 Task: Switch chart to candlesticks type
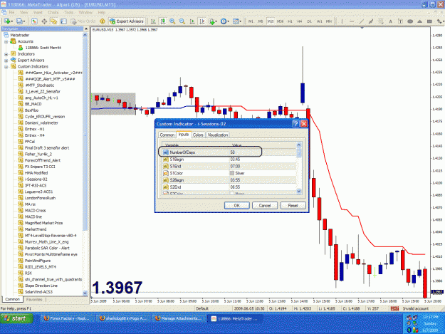pyautogui.click(x=163, y=21)
